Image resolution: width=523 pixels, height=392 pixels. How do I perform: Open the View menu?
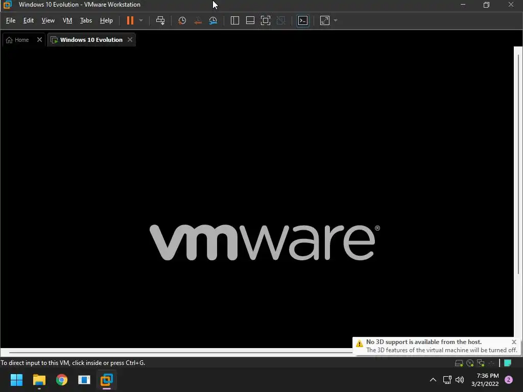[x=48, y=20]
